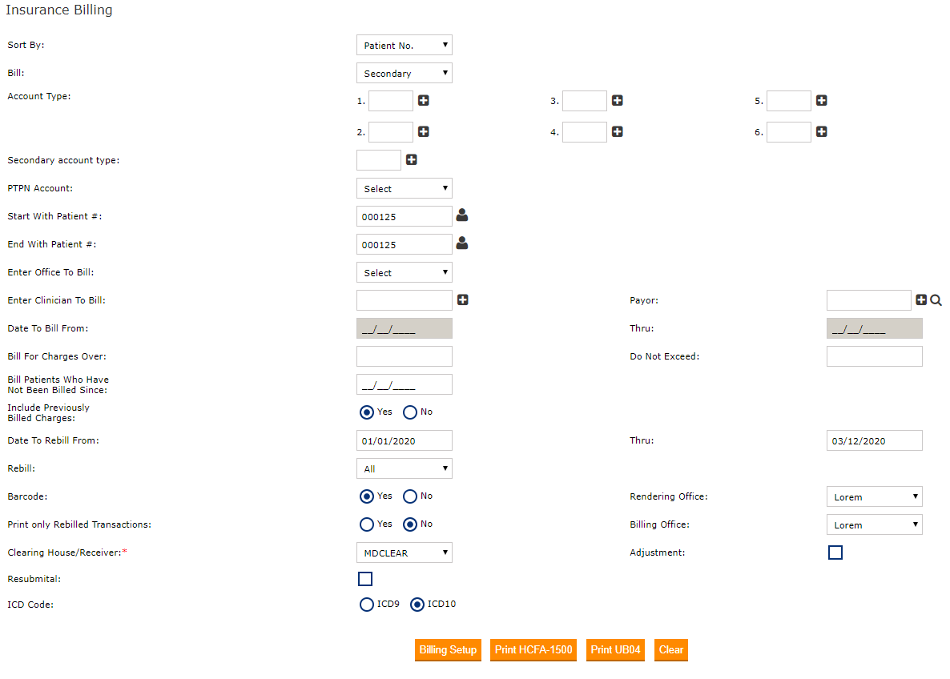Search payors with the magnifier icon
Viewport: 950px width, 679px height.
click(x=936, y=300)
